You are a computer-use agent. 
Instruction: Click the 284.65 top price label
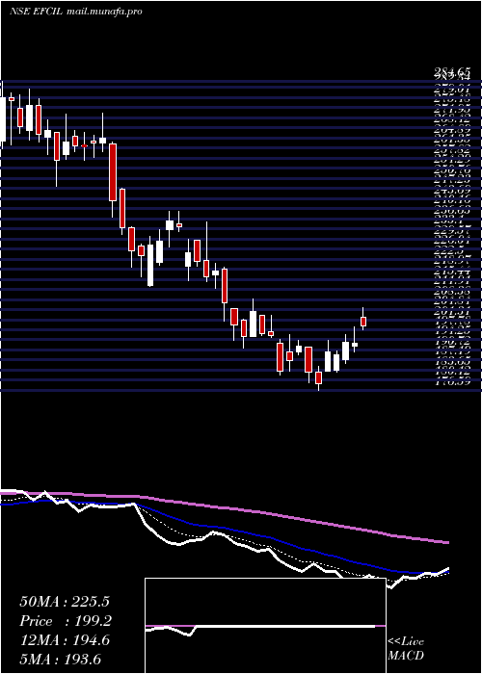click(452, 73)
